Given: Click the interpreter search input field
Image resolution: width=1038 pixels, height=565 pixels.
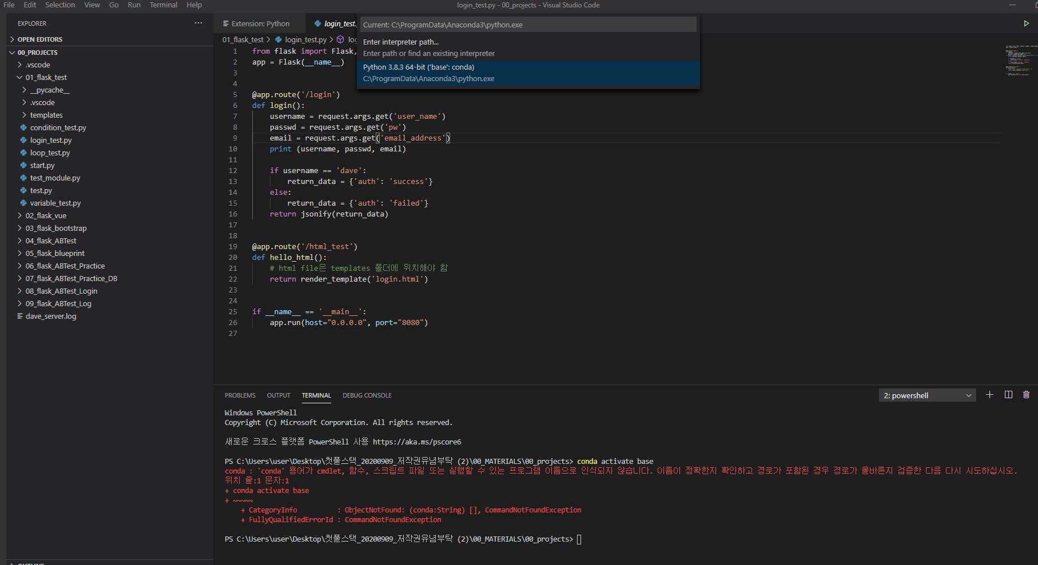Looking at the screenshot, I should [x=527, y=25].
